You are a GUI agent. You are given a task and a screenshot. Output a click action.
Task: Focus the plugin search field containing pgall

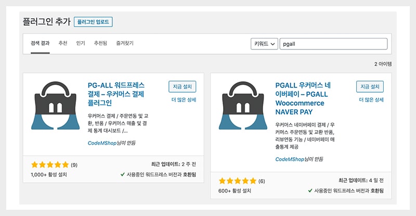click(333, 44)
